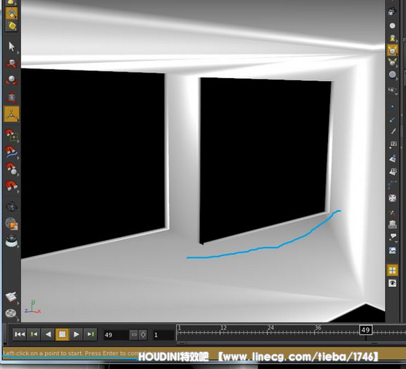
Task: Click the start frame field showing 1
Action: [163, 335]
